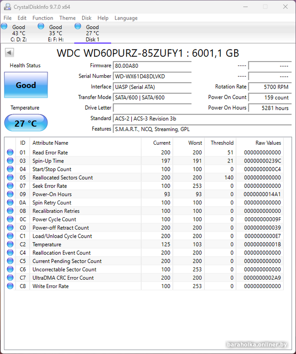
Task: Click status orb for Reallocation Event Count
Action: pyautogui.click(x=10, y=252)
